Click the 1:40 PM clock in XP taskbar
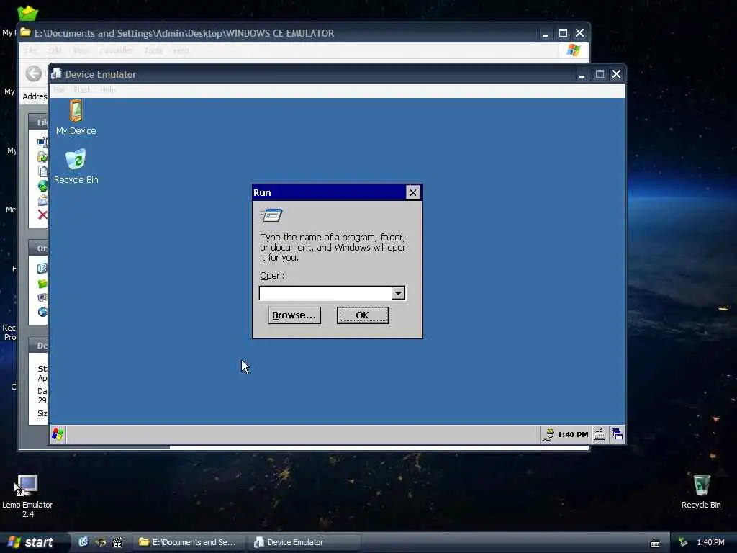This screenshot has height=553, width=737. coord(710,542)
